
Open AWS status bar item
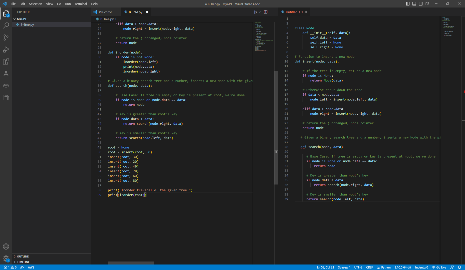click(31, 267)
